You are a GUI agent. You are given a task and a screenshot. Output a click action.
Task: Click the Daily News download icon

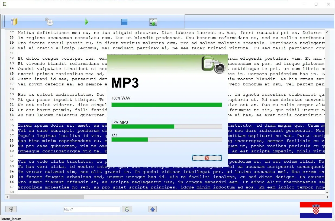(153, 22)
